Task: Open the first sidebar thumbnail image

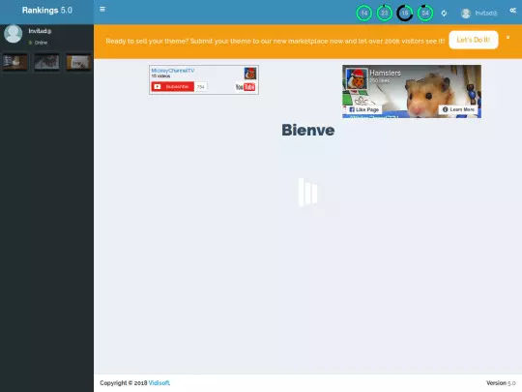Action: coord(14,62)
